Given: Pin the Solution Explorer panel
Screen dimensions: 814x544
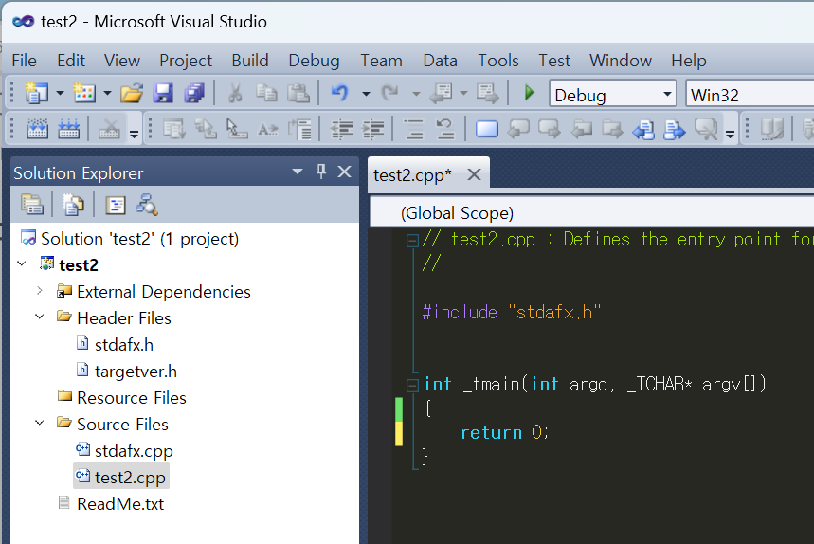Looking at the screenshot, I should pos(321,172).
